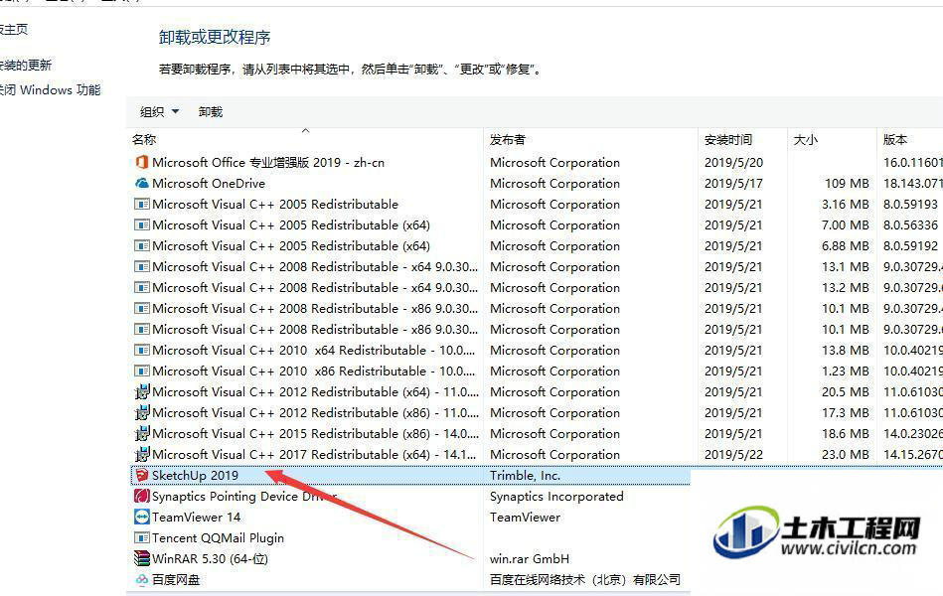
Task: Select Visual C++ 2008 x64 row sized 13.2 MB
Action: tap(315, 287)
